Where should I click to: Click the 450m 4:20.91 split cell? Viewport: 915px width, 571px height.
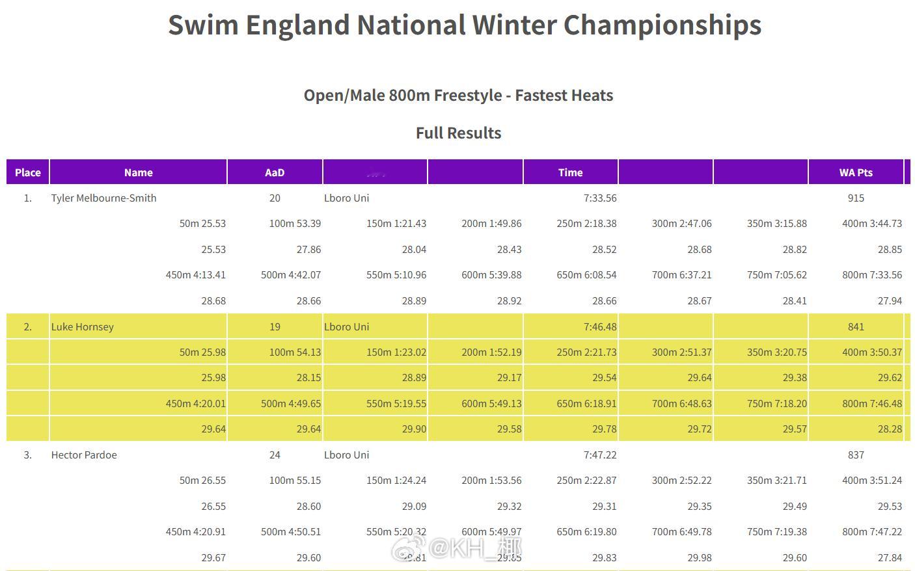click(x=195, y=531)
